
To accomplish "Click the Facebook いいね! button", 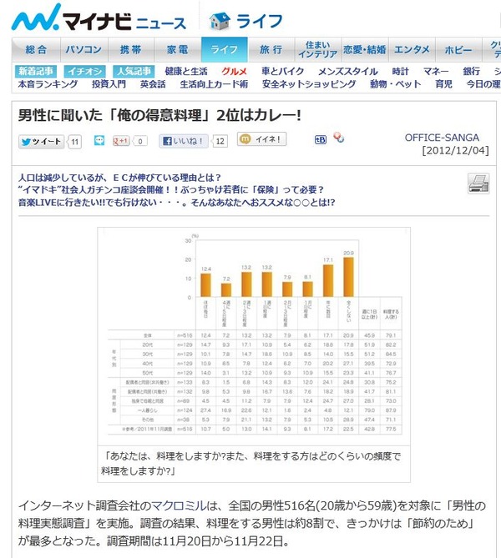I will [184, 141].
